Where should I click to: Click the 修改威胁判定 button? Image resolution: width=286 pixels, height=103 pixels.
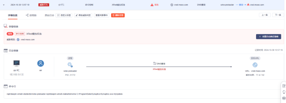pos(83,16)
